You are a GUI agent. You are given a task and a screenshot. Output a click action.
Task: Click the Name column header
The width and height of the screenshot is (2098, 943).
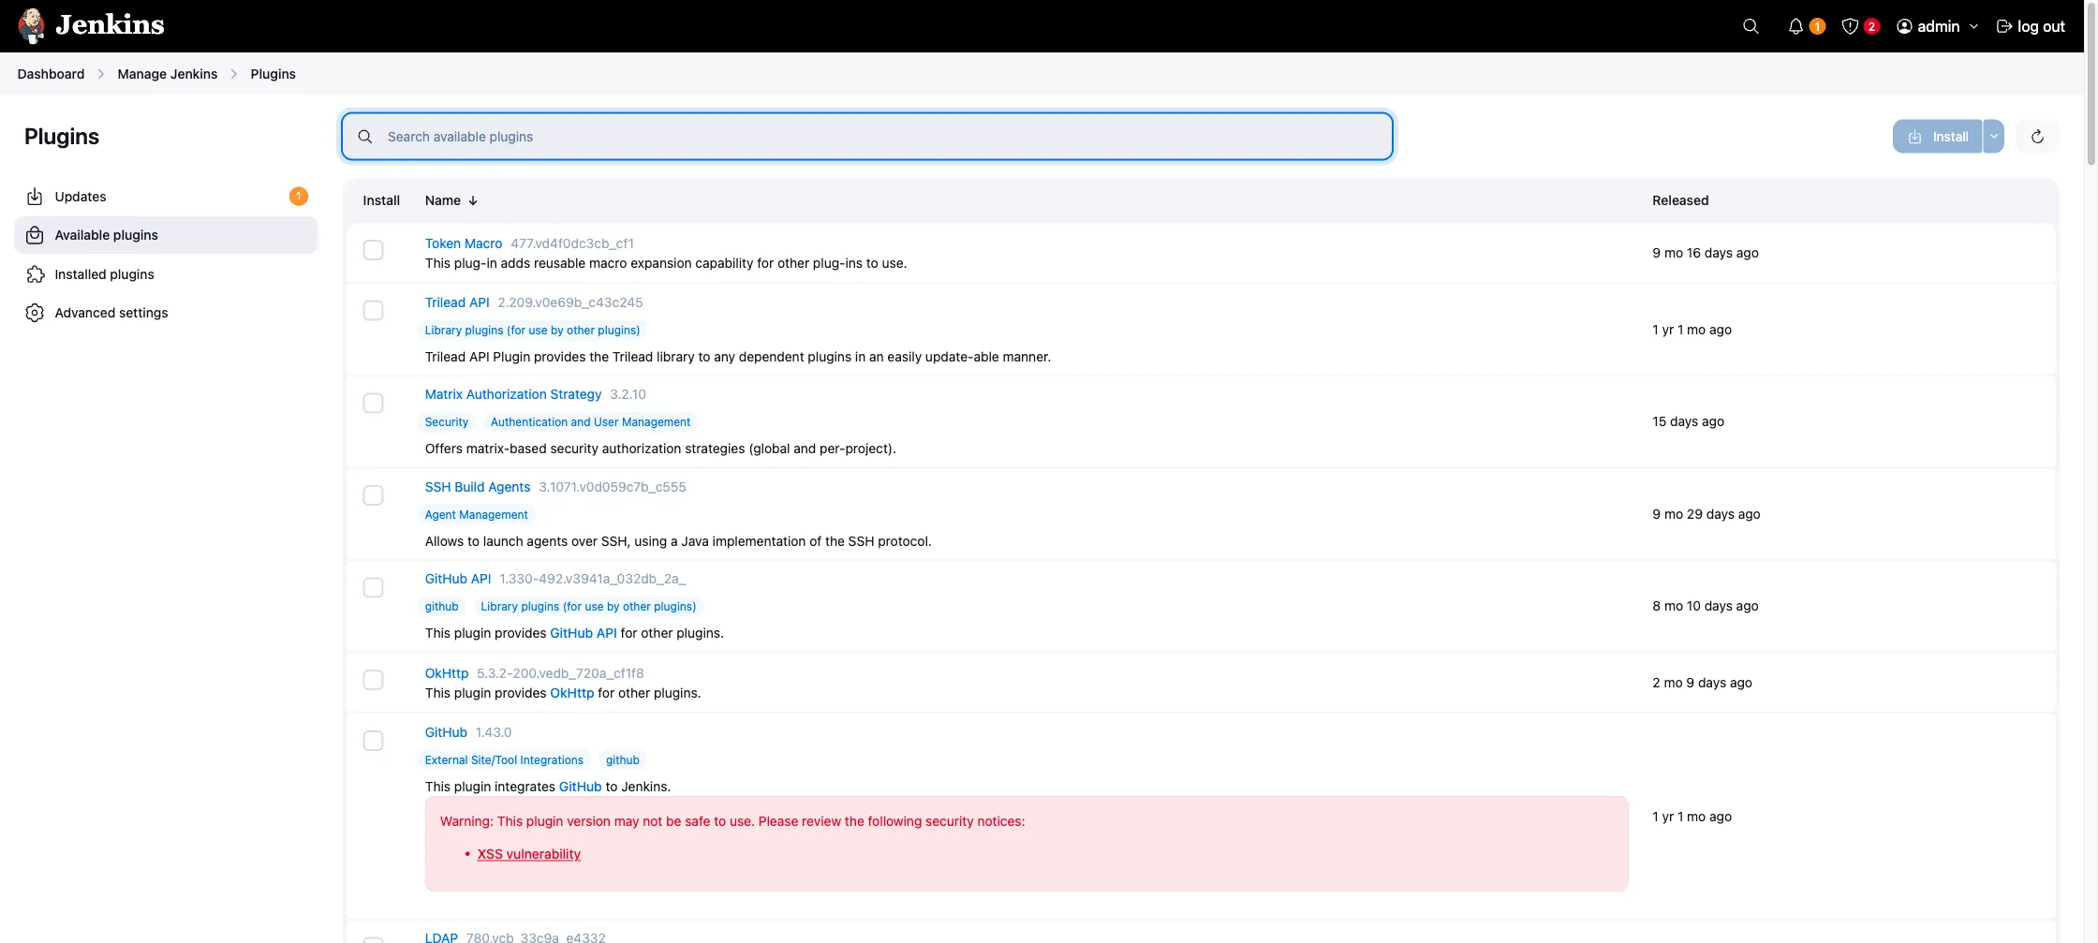point(451,200)
